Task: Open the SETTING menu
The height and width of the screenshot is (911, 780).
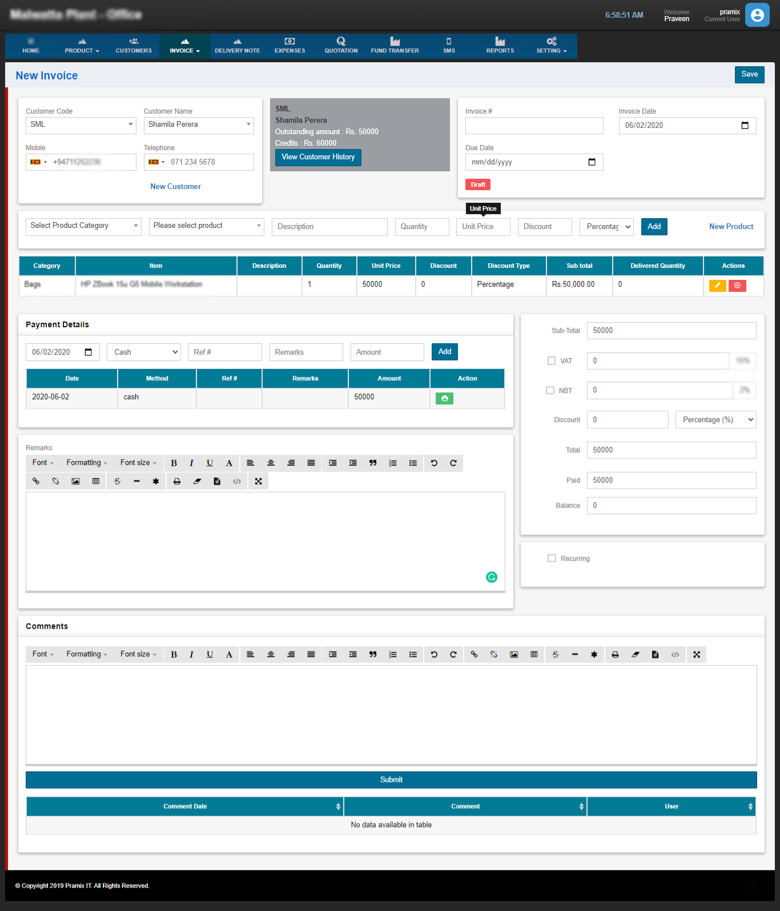Action: coord(552,46)
